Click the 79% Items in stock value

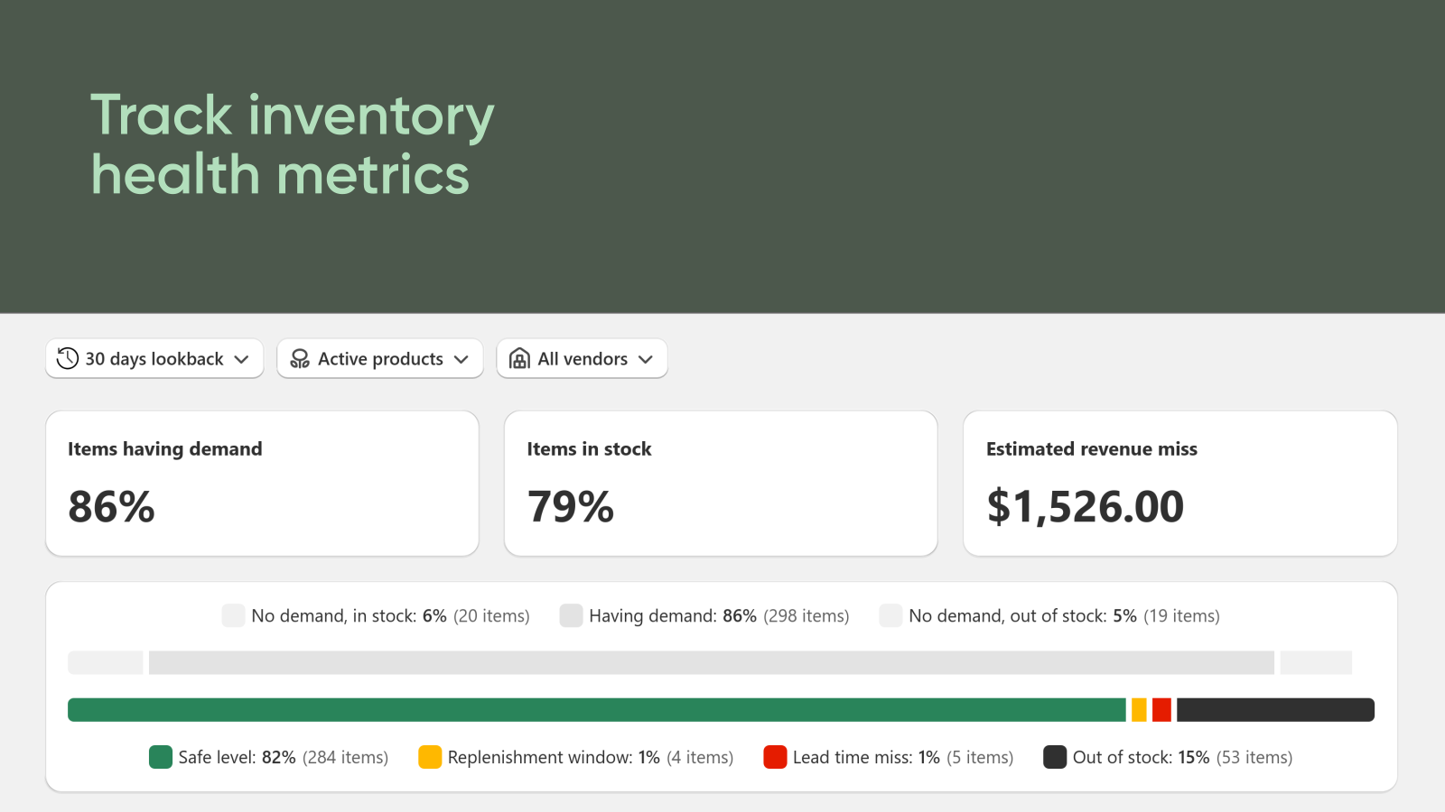click(570, 506)
